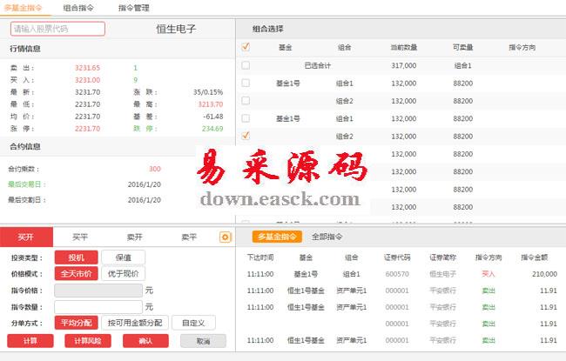Focus the stock code input field
566x361 pixels.
(x=58, y=29)
